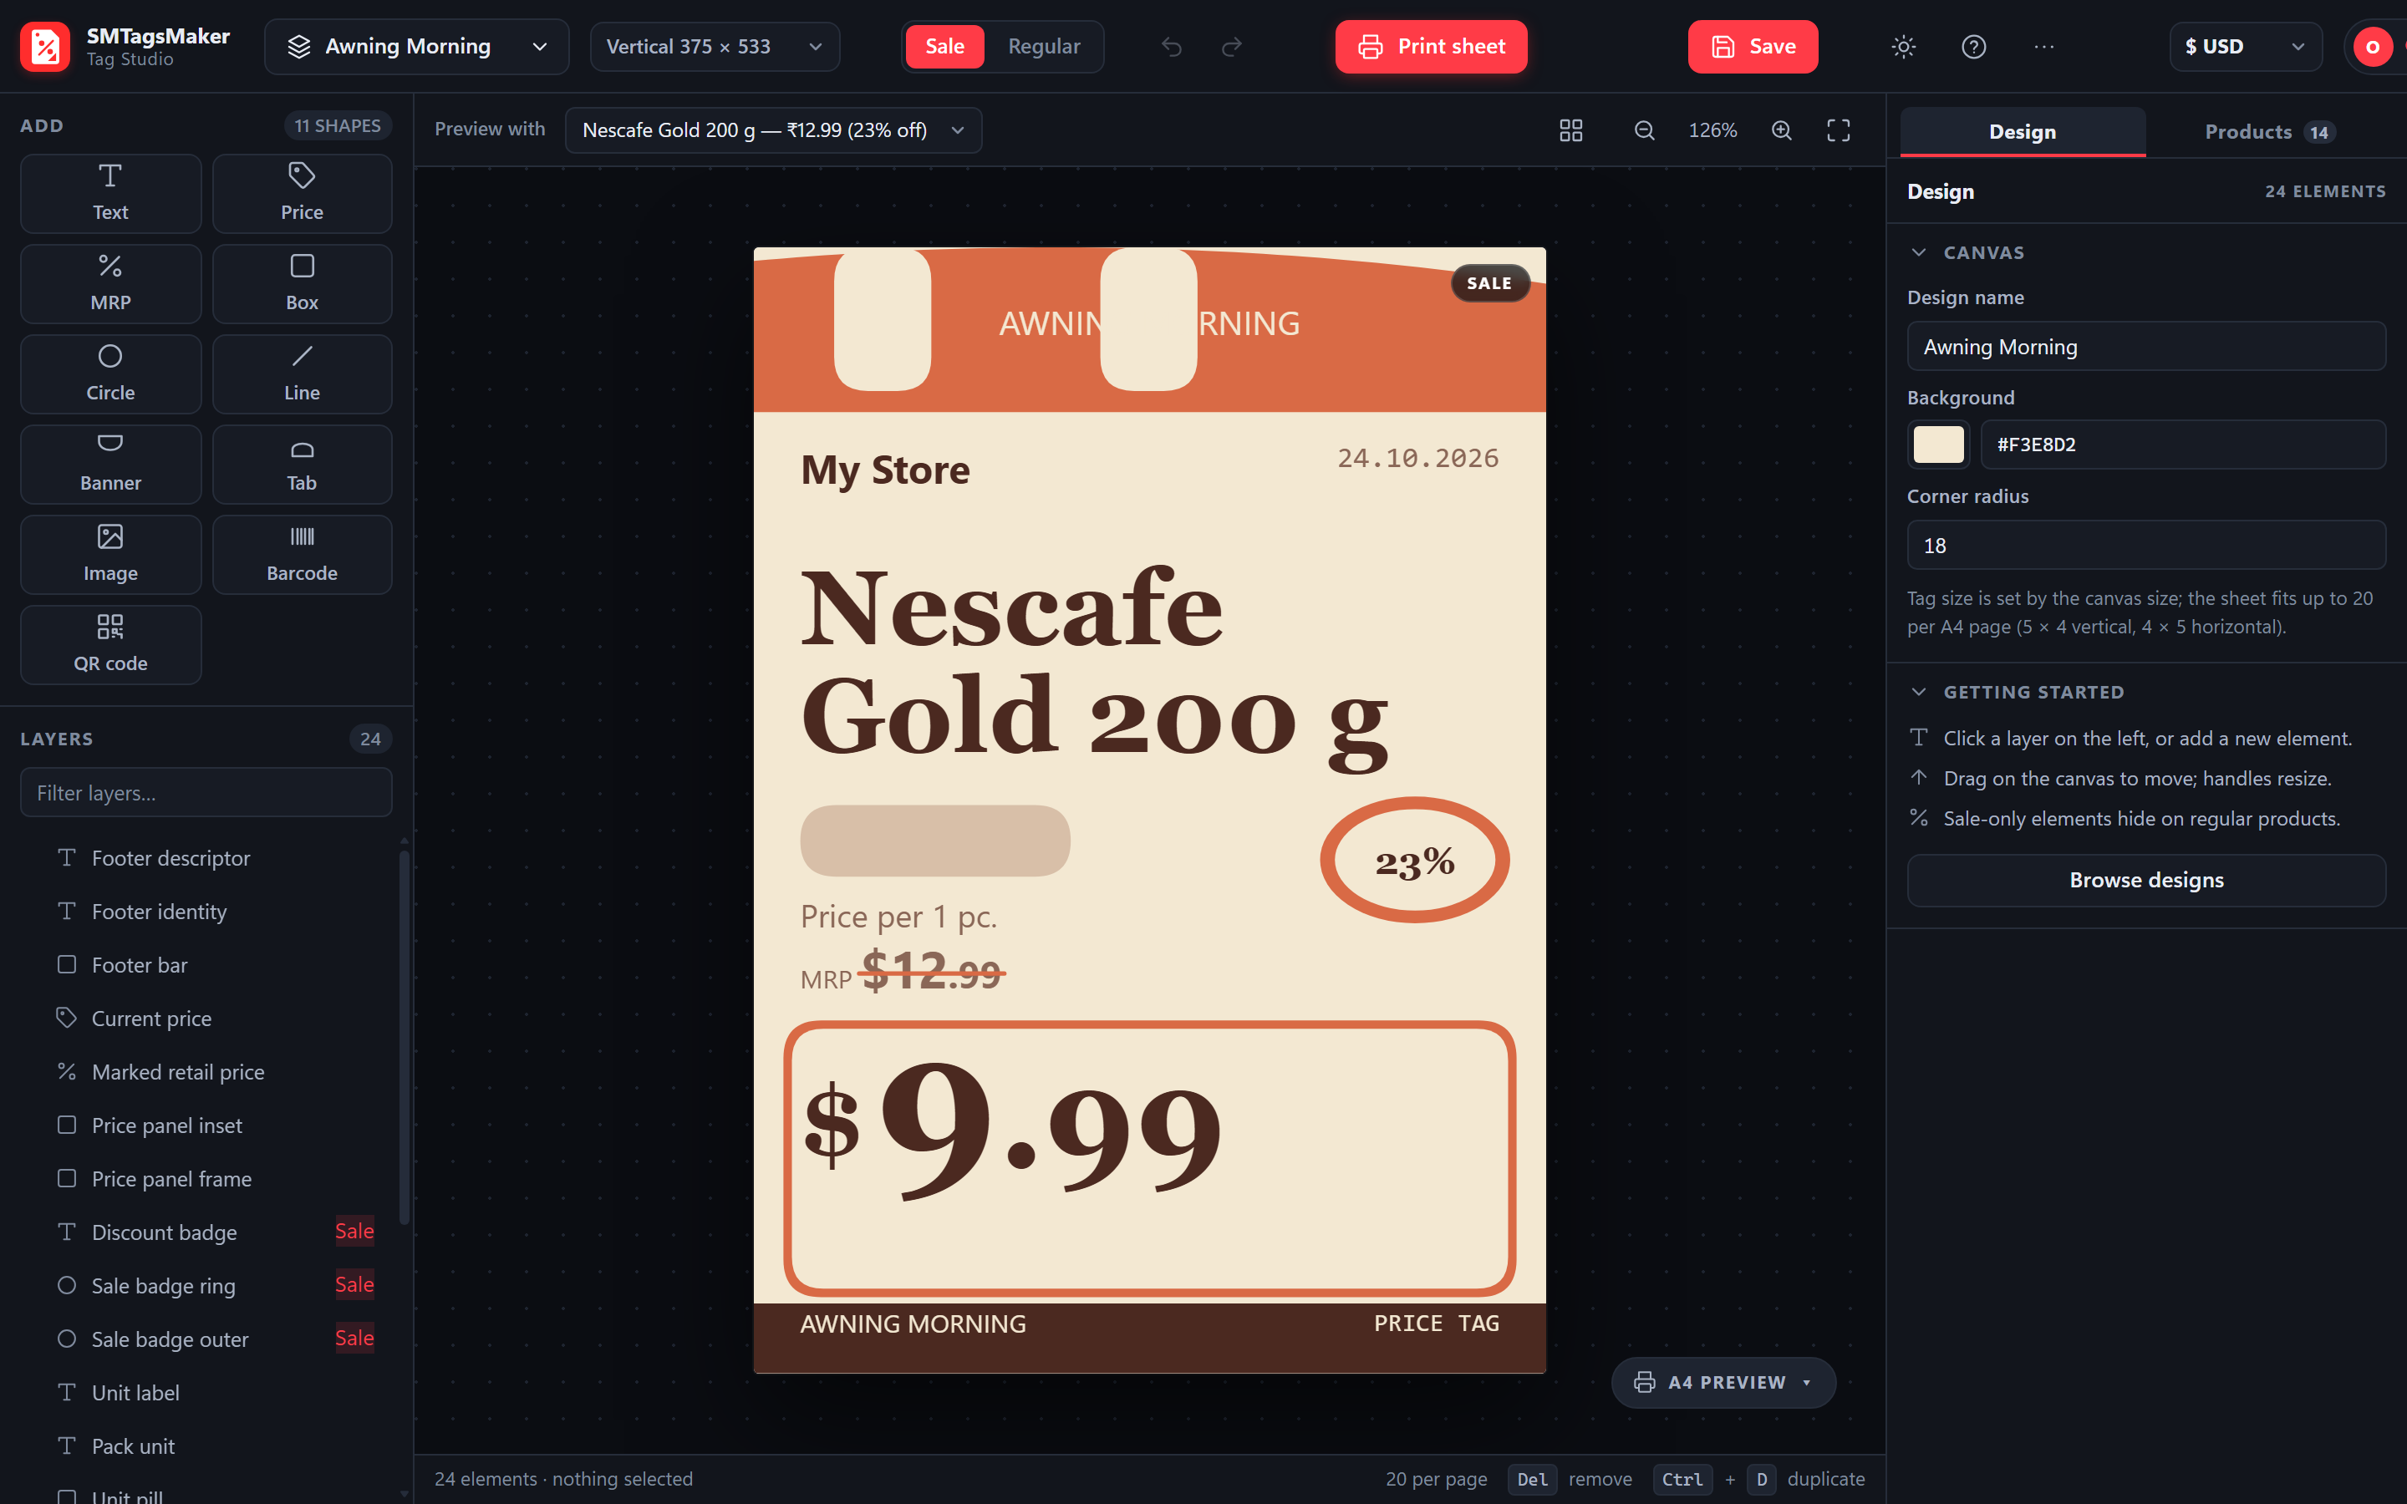
Task: Undo the last action
Action: point(1172,47)
